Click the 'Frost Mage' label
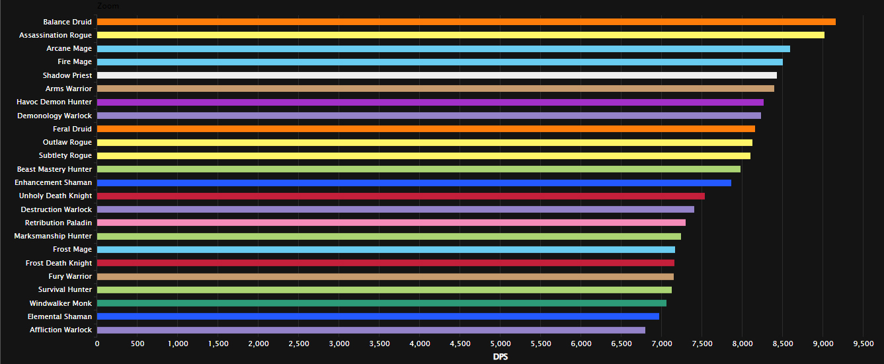 click(x=73, y=250)
